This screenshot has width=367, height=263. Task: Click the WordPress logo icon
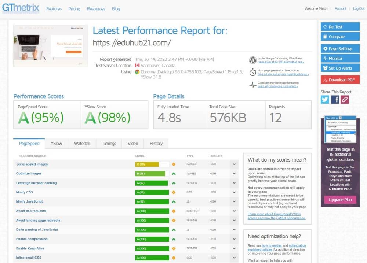click(252, 60)
